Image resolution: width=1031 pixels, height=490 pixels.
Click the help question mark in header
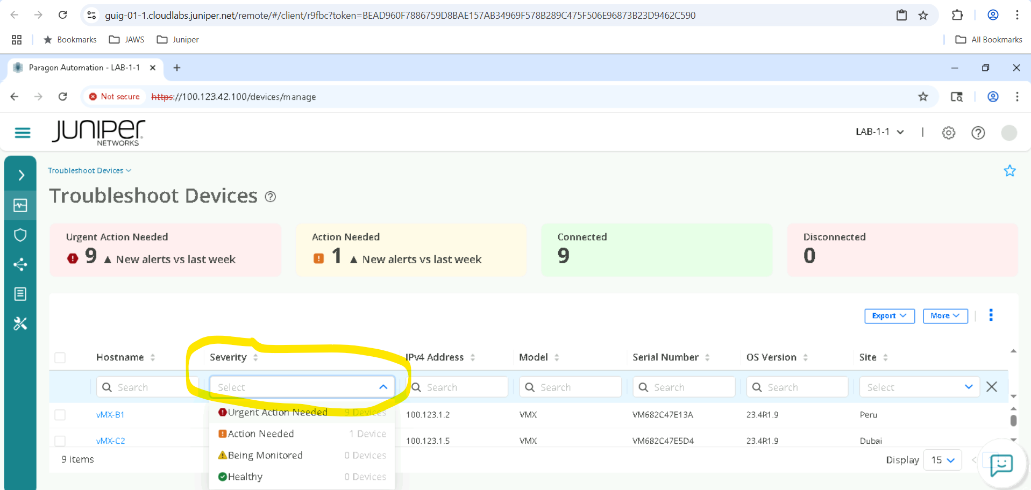pos(978,133)
